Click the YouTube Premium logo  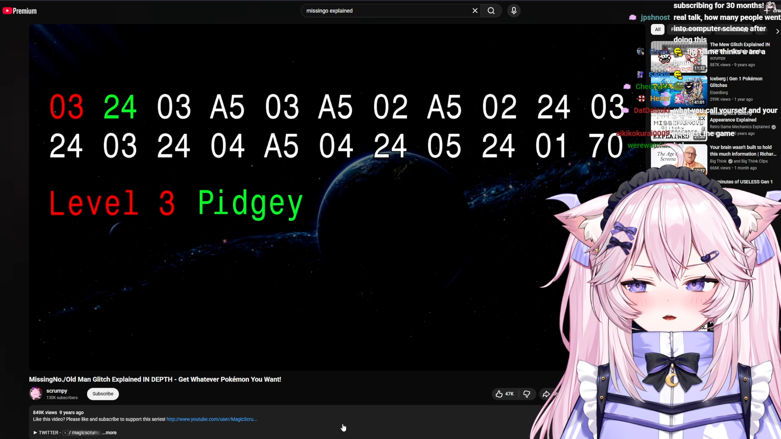pos(20,11)
